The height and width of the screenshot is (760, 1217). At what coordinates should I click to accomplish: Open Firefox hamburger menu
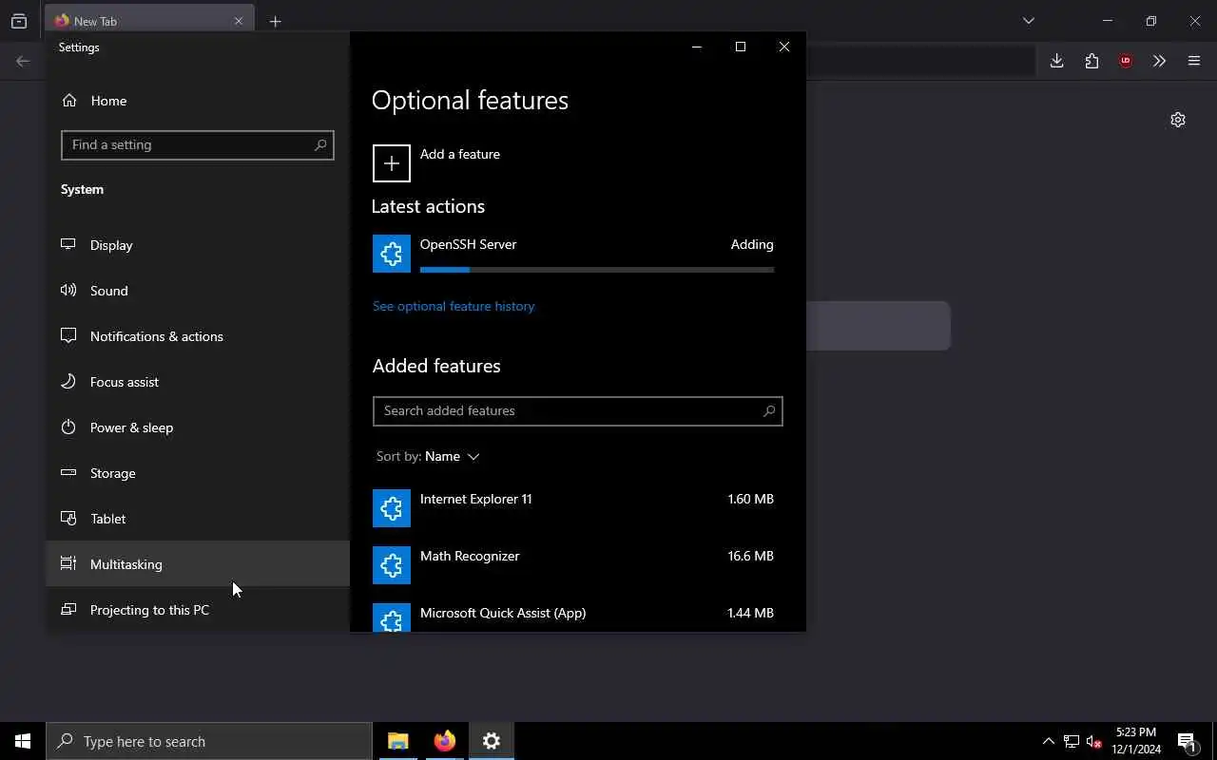1194,61
